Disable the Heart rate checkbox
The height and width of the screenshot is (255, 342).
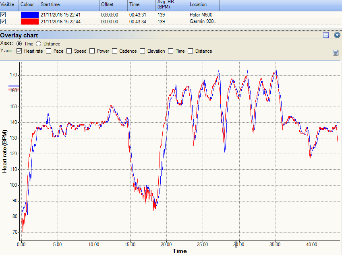19,51
